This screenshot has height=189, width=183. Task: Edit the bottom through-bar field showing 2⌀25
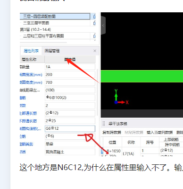[70, 121]
